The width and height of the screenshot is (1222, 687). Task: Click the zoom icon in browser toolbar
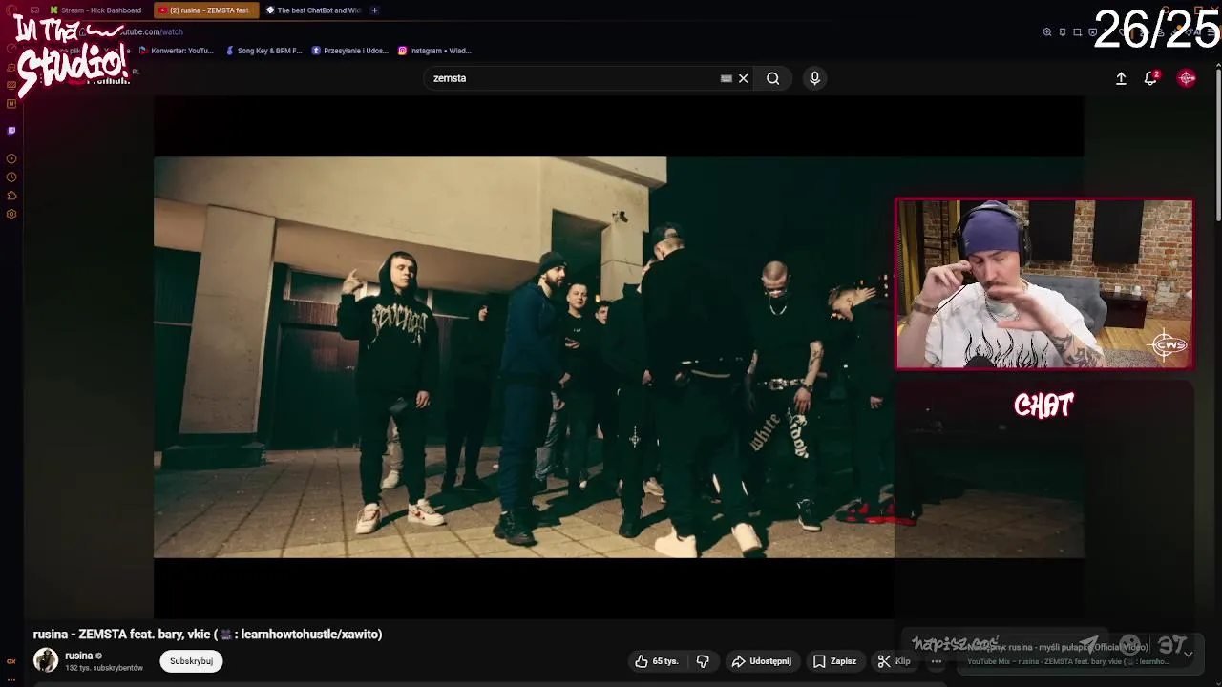[1047, 31]
